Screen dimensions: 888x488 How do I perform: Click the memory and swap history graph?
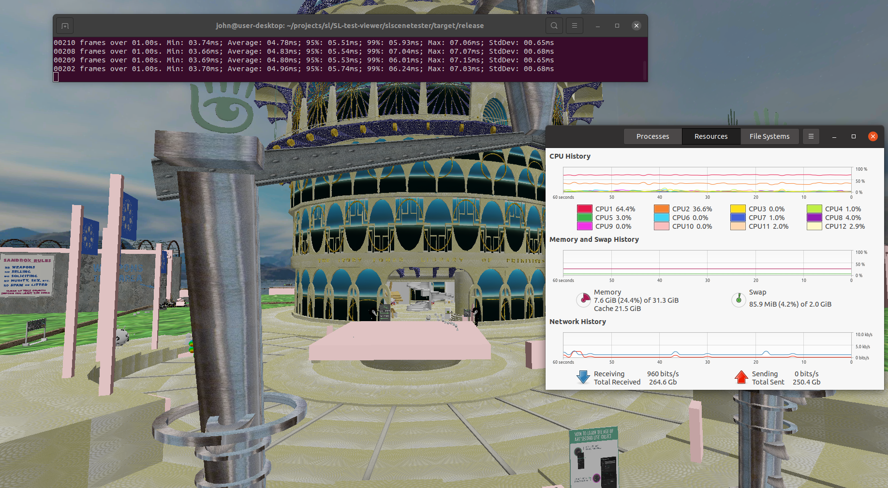tap(707, 263)
